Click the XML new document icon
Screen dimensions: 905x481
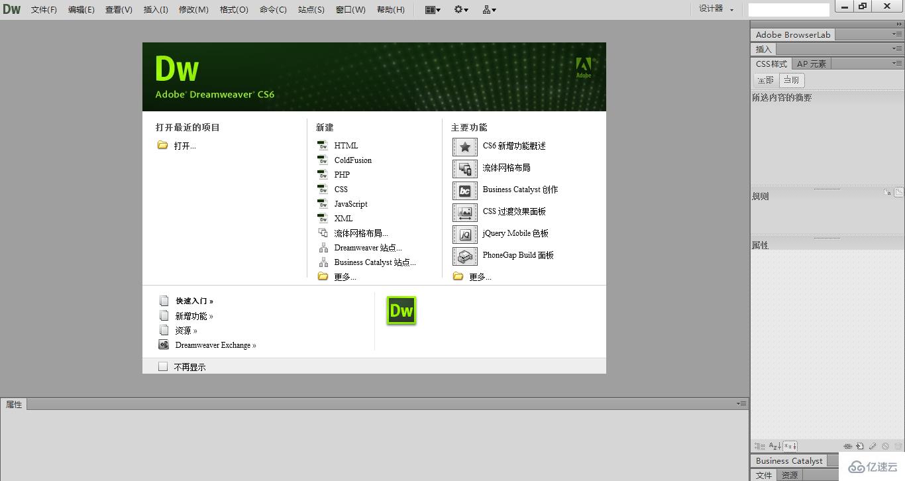[x=323, y=219]
